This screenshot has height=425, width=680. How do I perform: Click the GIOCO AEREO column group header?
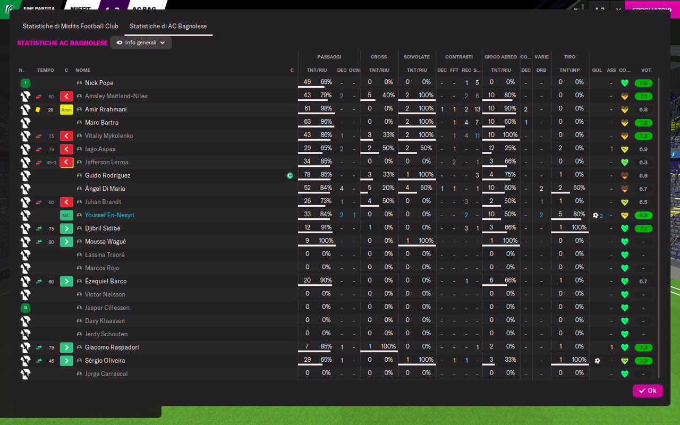click(x=500, y=57)
